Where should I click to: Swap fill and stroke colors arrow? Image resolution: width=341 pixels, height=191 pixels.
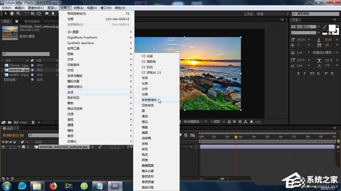coord(337,25)
